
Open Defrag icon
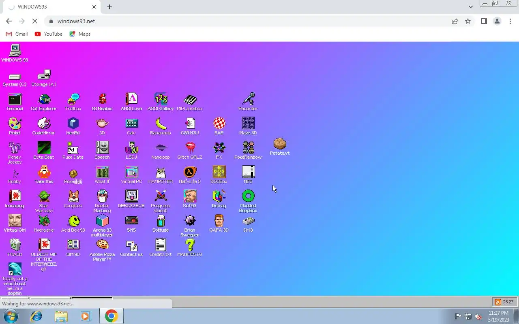219,199
